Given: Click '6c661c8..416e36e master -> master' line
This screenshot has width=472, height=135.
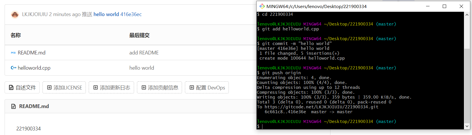Looking at the screenshot, I should (x=309, y=112).
